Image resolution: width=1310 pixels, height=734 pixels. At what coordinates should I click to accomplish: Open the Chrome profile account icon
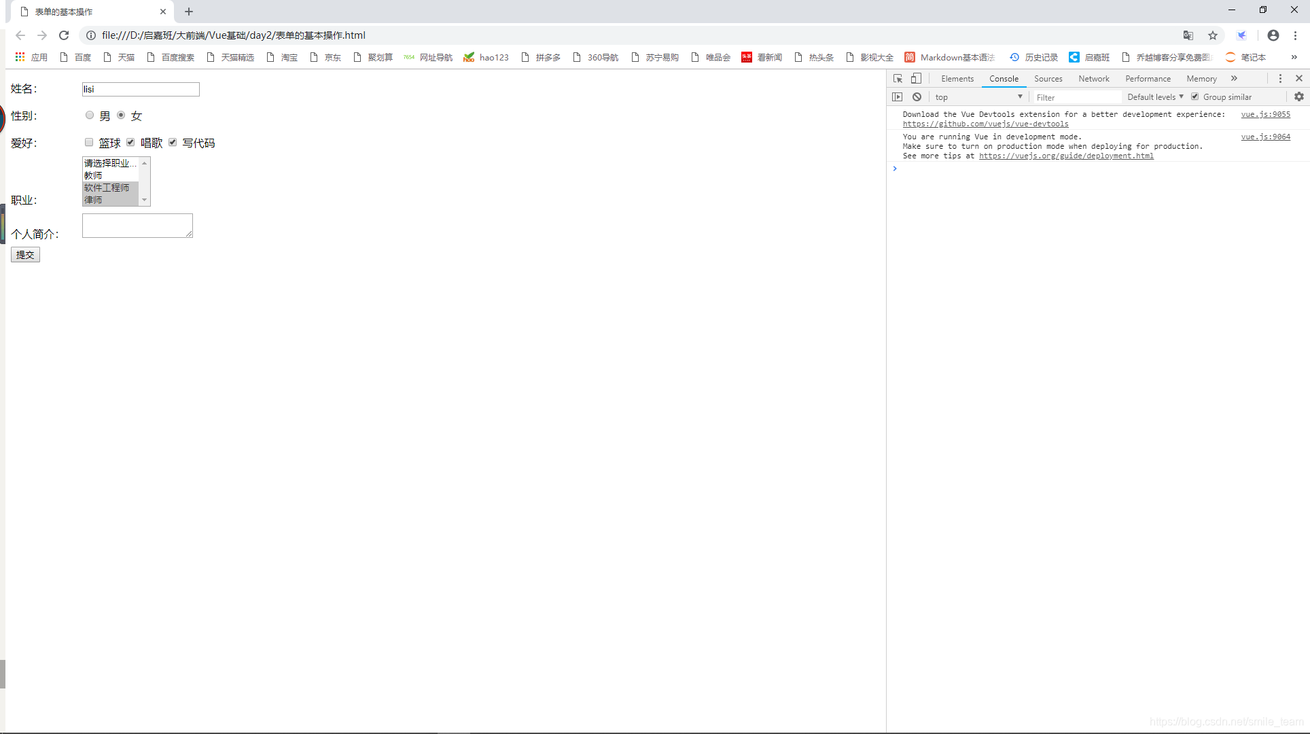coord(1273,35)
